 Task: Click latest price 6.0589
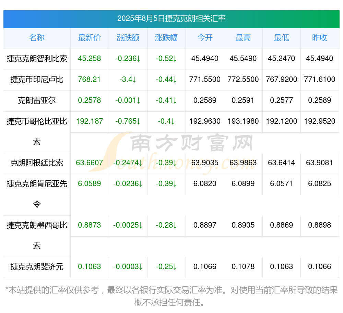90,184
